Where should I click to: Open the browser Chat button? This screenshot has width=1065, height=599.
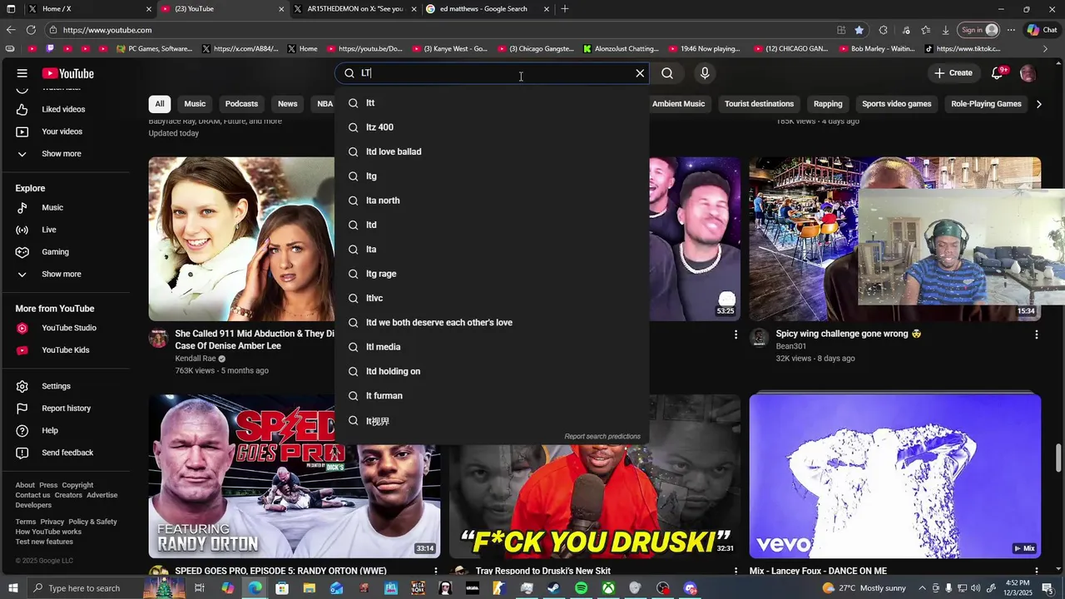tap(1042, 30)
